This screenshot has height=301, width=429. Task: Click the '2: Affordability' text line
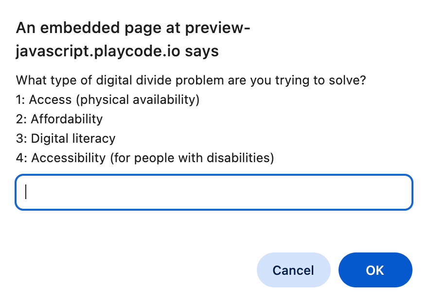pos(59,119)
